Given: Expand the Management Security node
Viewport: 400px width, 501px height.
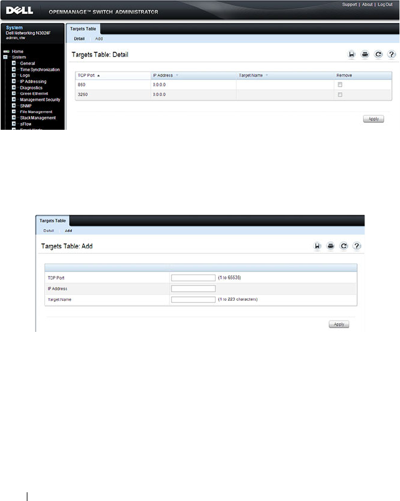Looking at the screenshot, I should [x=14, y=100].
